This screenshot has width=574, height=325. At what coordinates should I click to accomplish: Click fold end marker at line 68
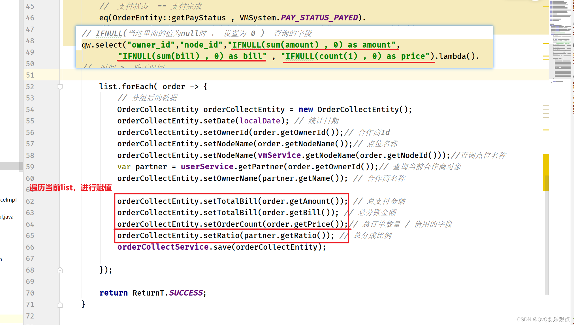click(x=60, y=270)
